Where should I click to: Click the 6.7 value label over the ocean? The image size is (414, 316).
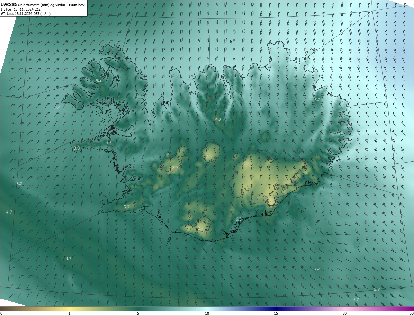coord(356,300)
